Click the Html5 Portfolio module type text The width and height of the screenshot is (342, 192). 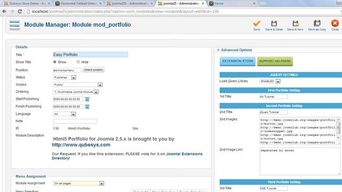point(79,129)
